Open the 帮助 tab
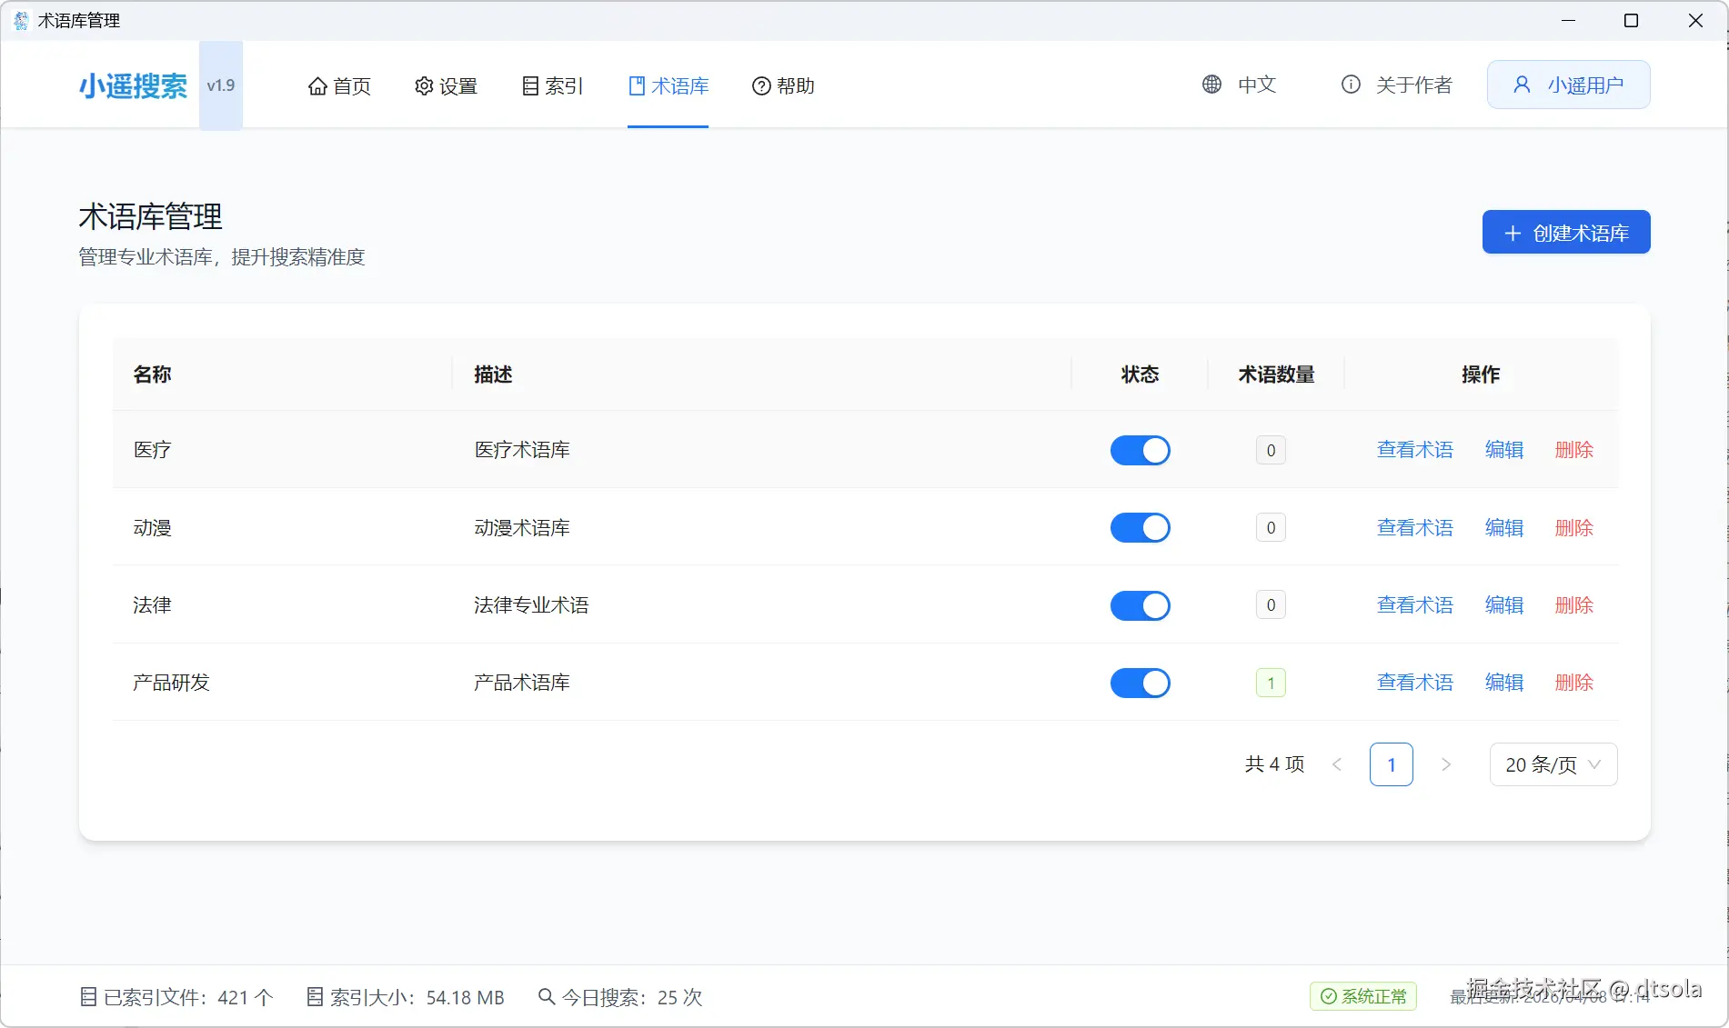1729x1028 pixels. [x=783, y=85]
